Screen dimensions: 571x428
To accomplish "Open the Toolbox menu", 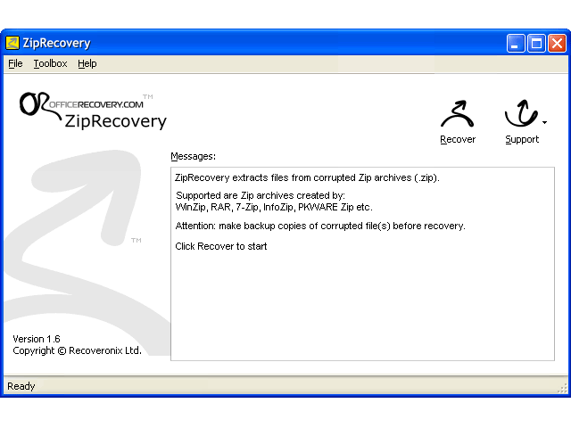I will pos(50,63).
